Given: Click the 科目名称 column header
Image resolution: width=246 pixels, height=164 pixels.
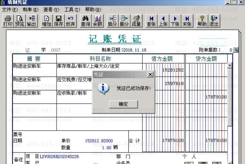Looking at the screenshot, I should coord(100,59).
